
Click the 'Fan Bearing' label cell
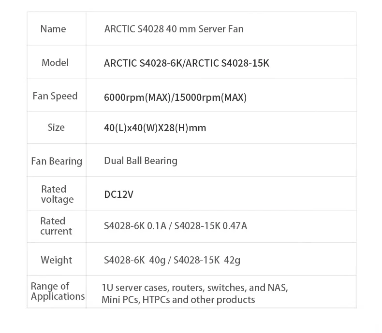point(57,161)
